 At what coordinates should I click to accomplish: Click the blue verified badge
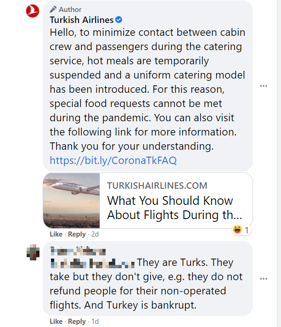click(118, 20)
